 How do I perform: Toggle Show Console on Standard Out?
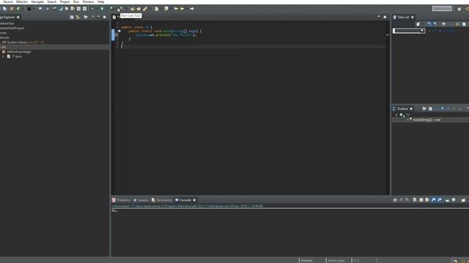click(433, 199)
